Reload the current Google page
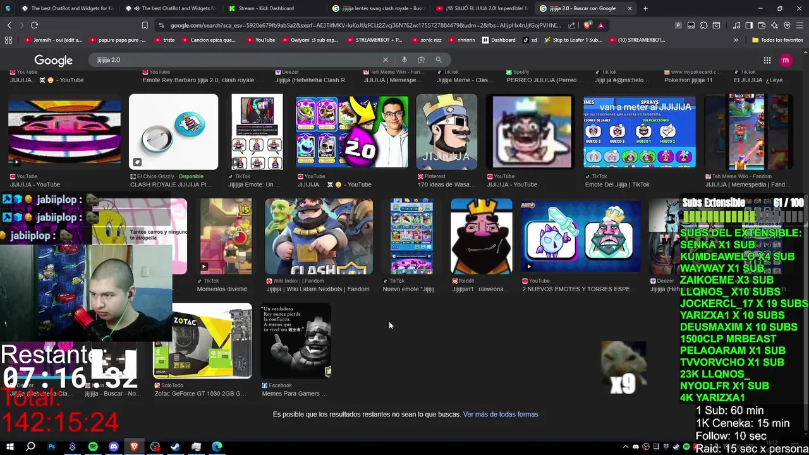 pyautogui.click(x=34, y=25)
